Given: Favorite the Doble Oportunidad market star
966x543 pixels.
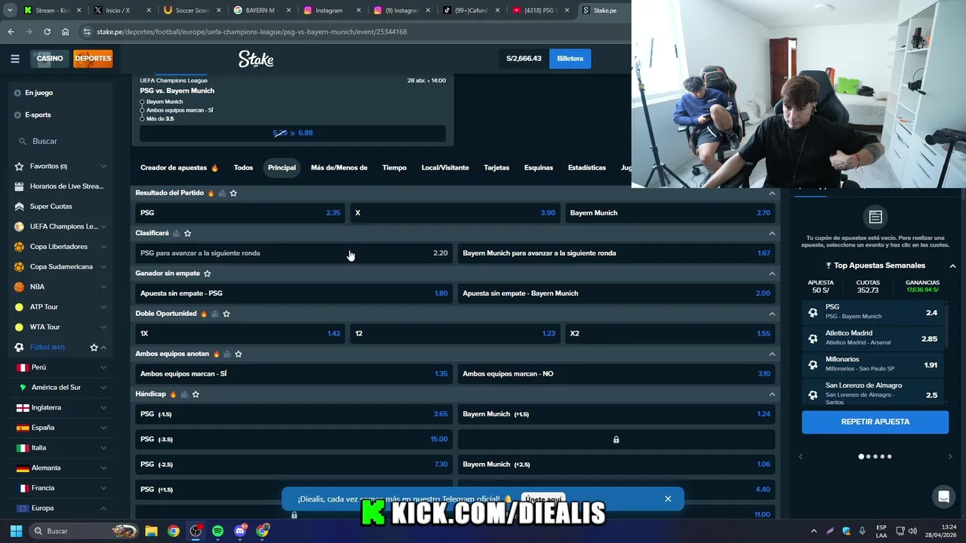Looking at the screenshot, I should click(x=226, y=314).
